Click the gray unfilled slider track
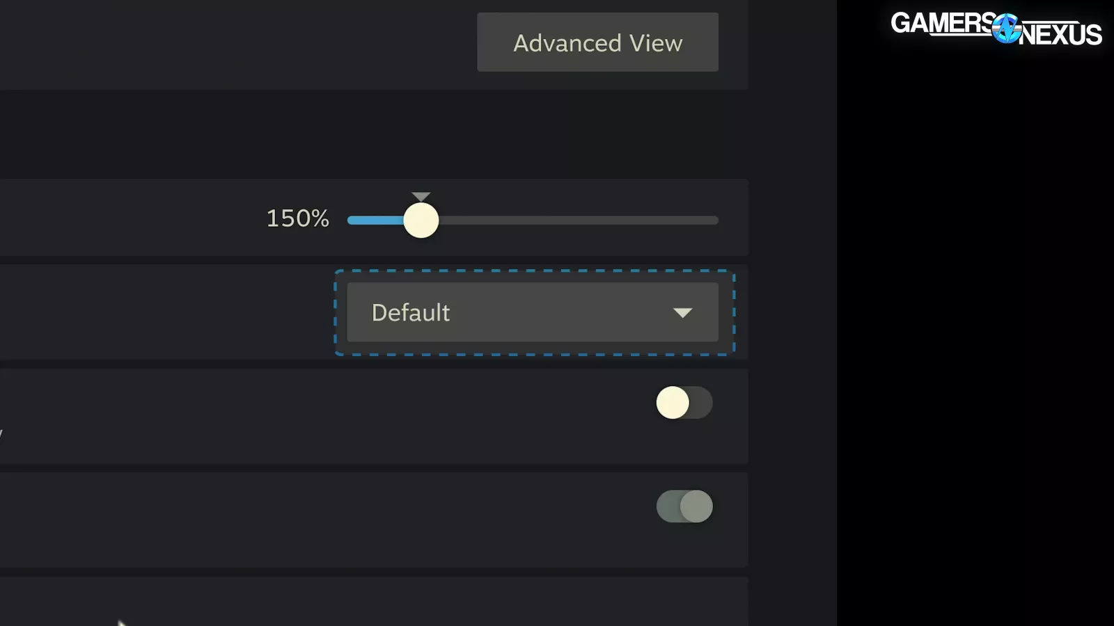The height and width of the screenshot is (626, 1114). 578,220
